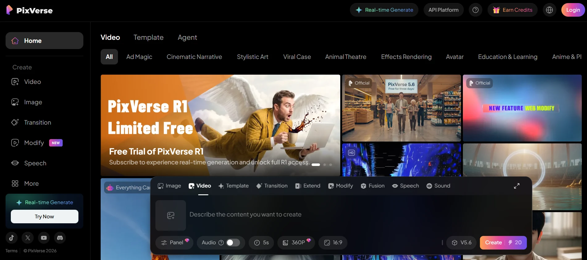Open the X (Twitter) social icon
The width and height of the screenshot is (587, 260).
[x=28, y=238]
